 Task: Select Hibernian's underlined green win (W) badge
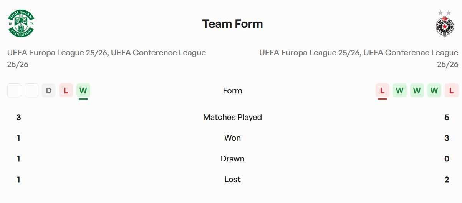click(x=83, y=91)
